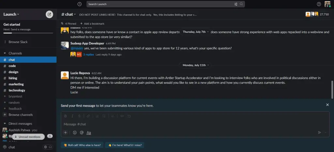Click the emoji picker icon in composer
This screenshot has height=152, width=334.
click(x=75, y=132)
